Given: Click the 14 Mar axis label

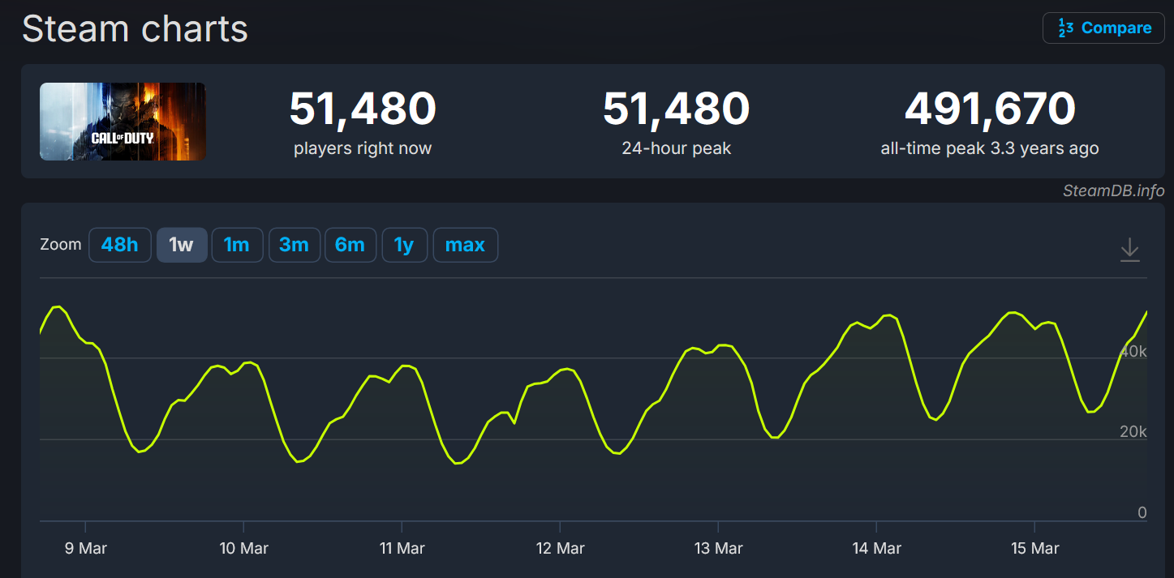Looking at the screenshot, I should coord(876,549).
